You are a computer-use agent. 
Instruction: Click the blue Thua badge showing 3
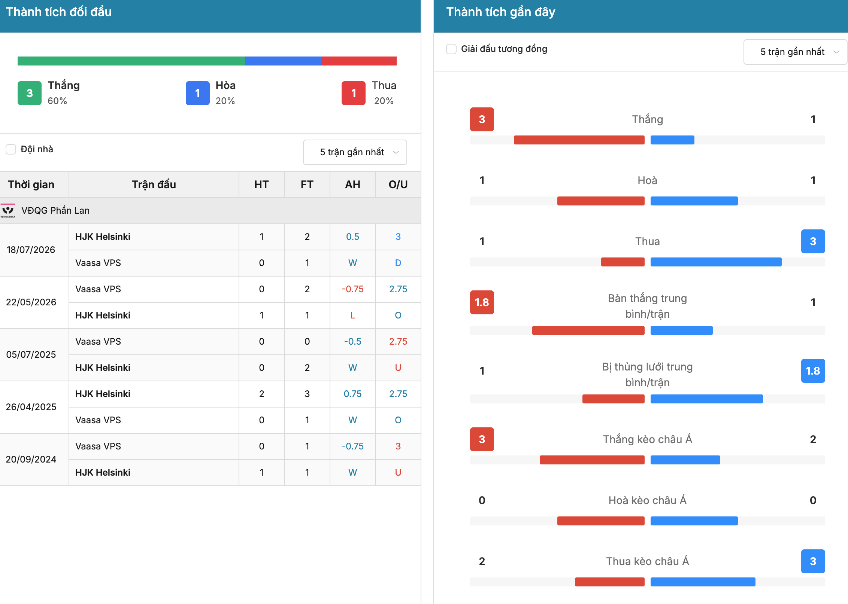tap(813, 241)
